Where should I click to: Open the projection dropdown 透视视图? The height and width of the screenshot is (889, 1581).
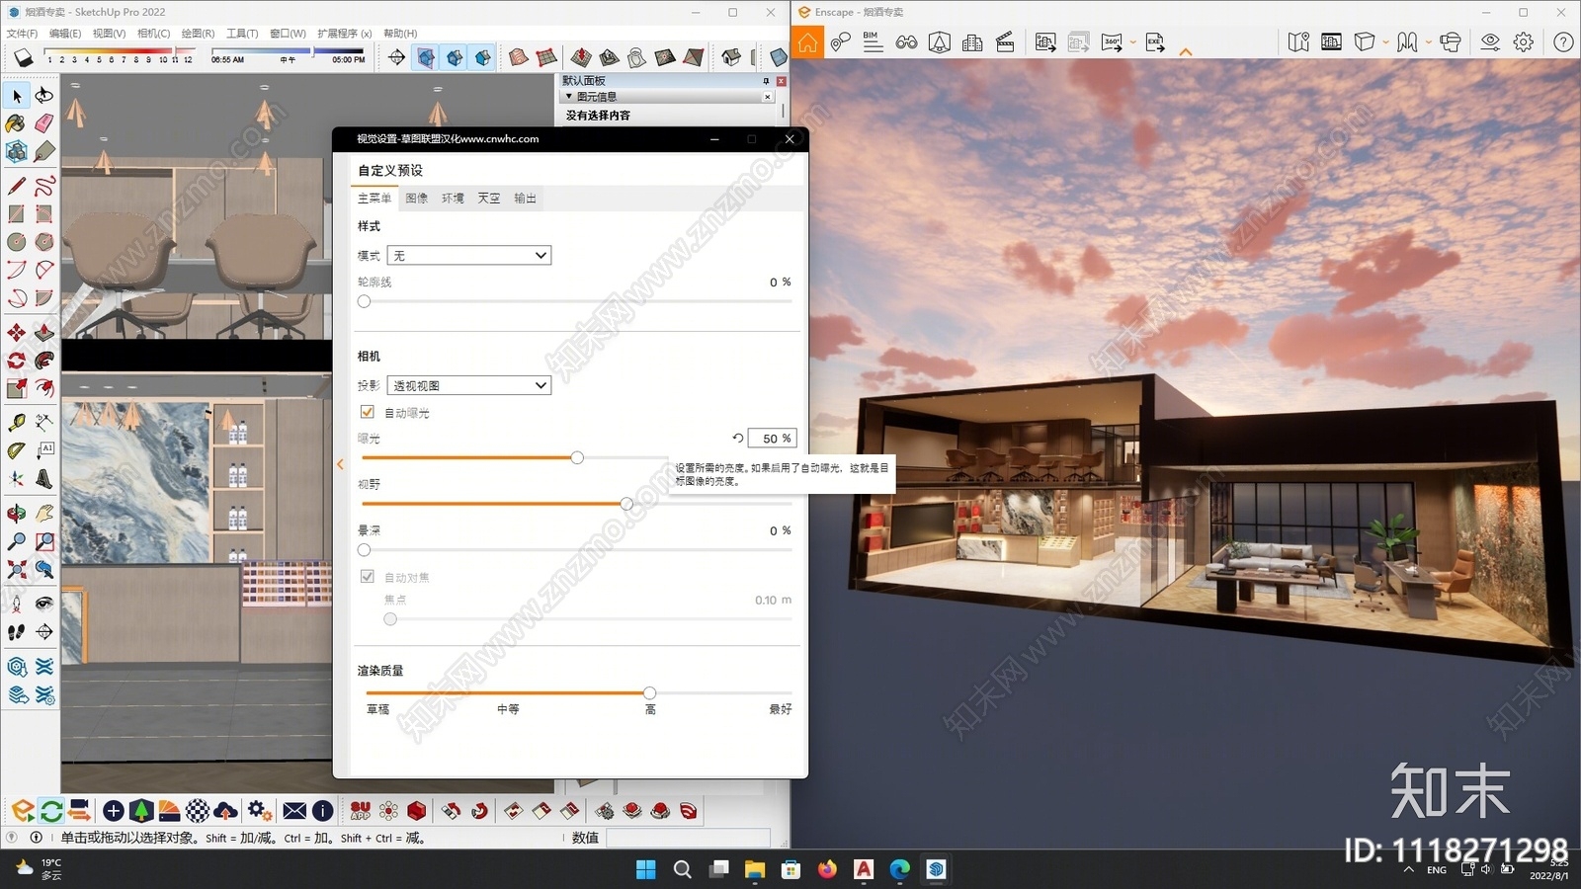pyautogui.click(x=469, y=385)
